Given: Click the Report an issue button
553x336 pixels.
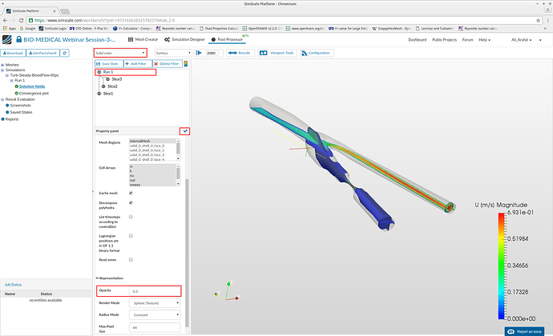Looking at the screenshot, I should coord(524,331).
